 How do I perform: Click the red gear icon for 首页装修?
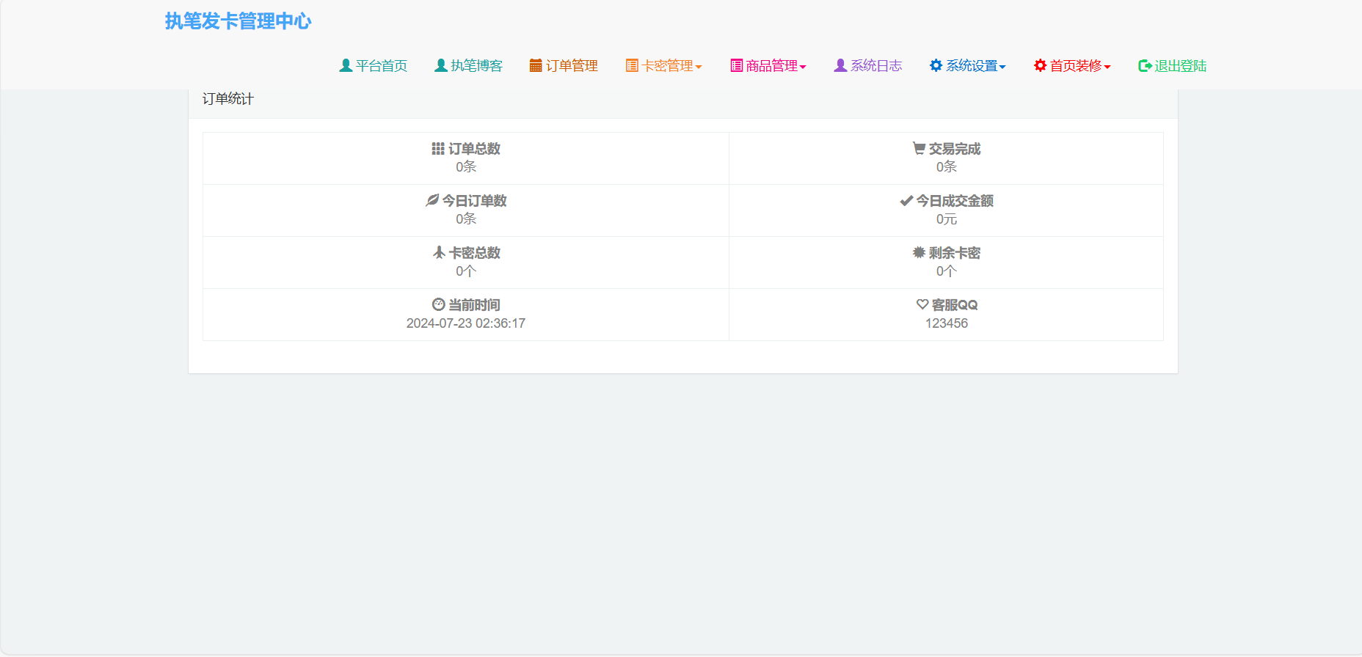point(1040,65)
